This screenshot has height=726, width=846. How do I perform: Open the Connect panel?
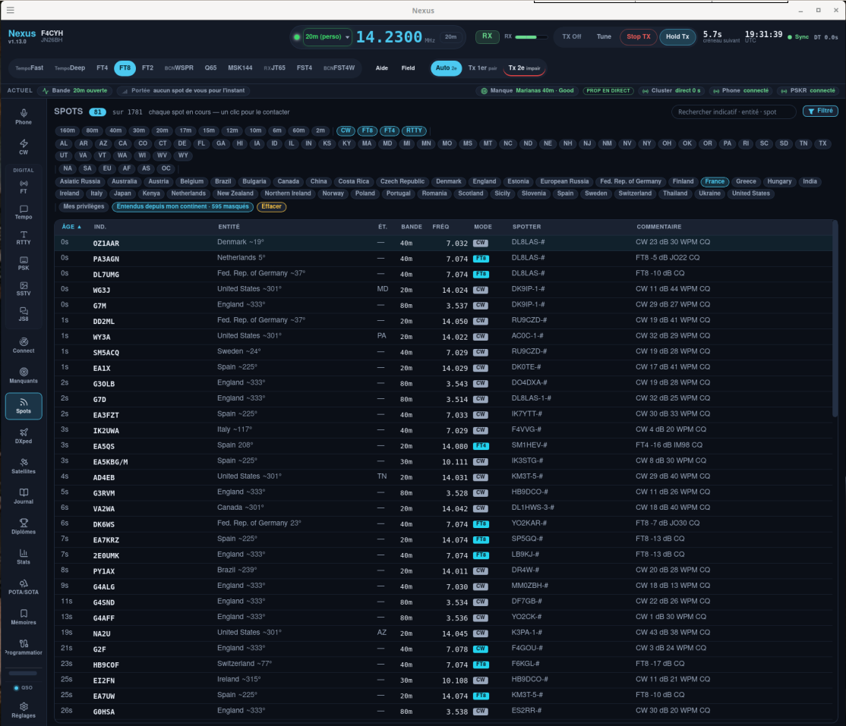point(24,345)
